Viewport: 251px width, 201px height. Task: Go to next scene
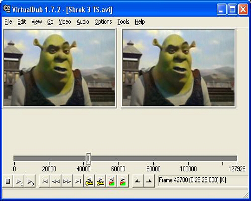click(123, 181)
